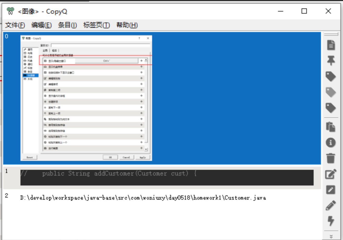Edit notes with the plain pencil icon
Viewport: 343px width, 240px height.
[x=331, y=205]
